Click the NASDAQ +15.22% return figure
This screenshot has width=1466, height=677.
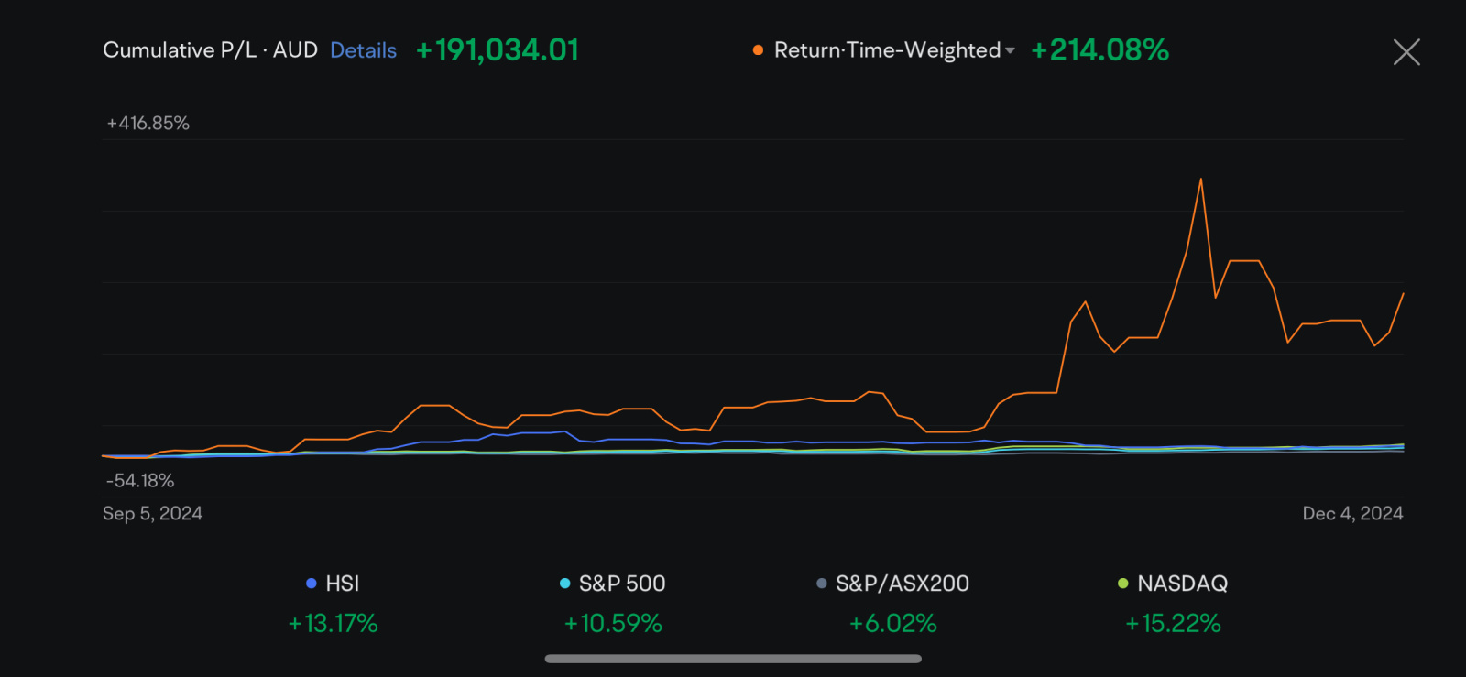[1173, 624]
